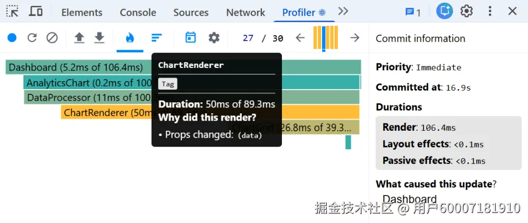The image size is (528, 223).
Task: Expand more tabs chevron
Action: tap(343, 12)
